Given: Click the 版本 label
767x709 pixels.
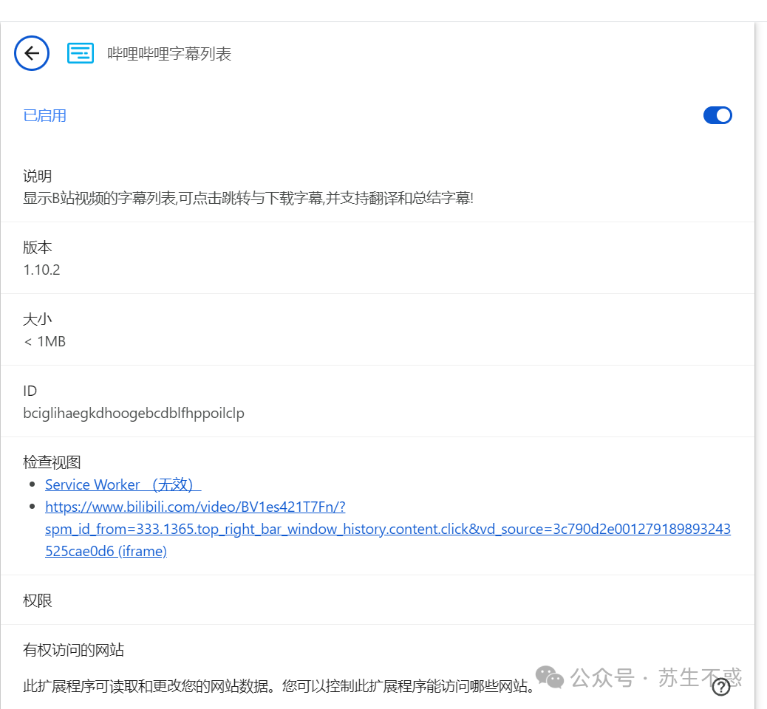Looking at the screenshot, I should point(37,247).
